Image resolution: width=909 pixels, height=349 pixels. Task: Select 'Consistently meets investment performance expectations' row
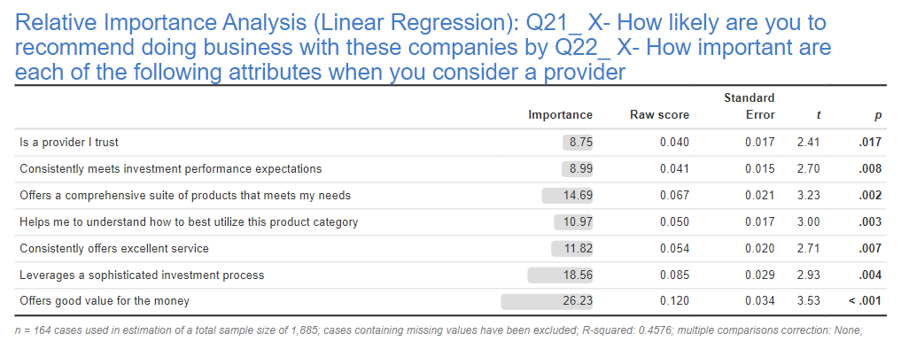coord(450,169)
